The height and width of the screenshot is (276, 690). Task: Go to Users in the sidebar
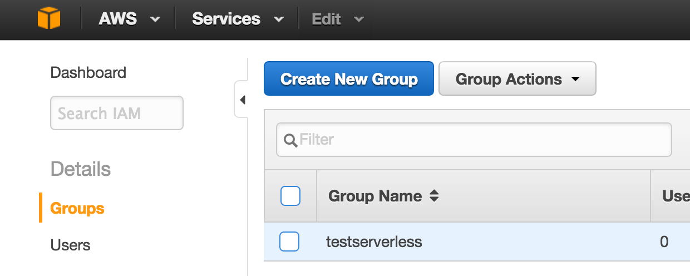(70, 245)
